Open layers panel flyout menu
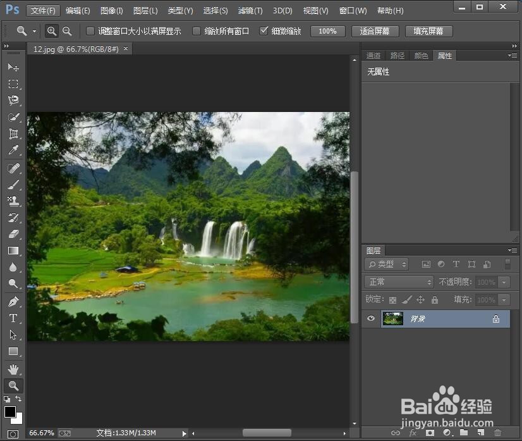Image resolution: width=522 pixels, height=441 pixels. [x=513, y=250]
